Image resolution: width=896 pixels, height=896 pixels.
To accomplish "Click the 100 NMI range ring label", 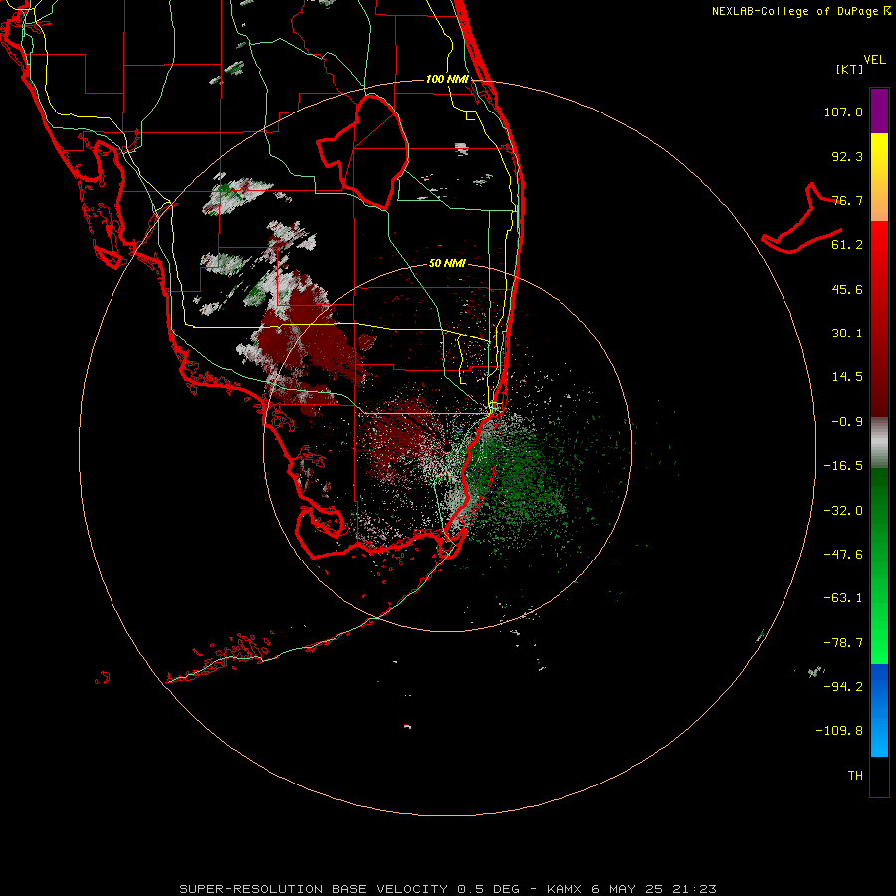I will tap(447, 79).
